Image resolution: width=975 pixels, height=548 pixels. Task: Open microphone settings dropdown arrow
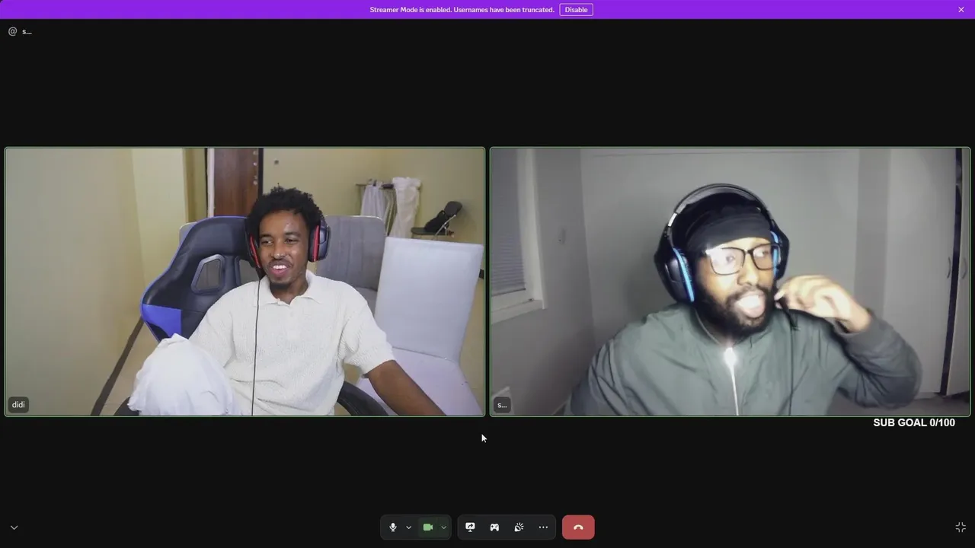tap(408, 527)
